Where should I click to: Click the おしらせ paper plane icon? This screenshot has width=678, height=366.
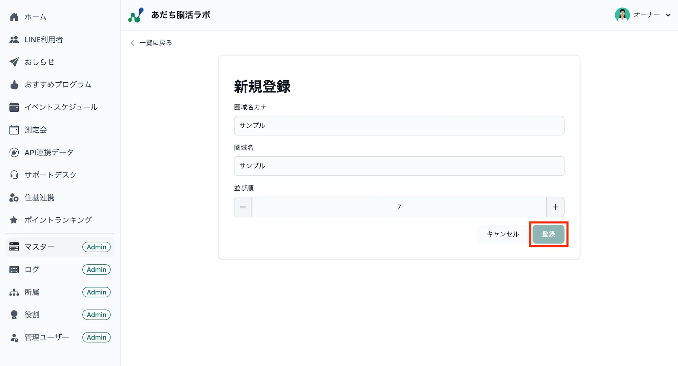click(x=14, y=62)
